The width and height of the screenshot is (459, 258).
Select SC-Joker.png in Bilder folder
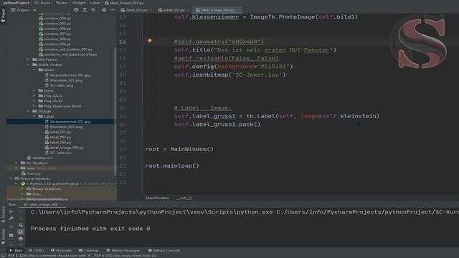click(62, 85)
